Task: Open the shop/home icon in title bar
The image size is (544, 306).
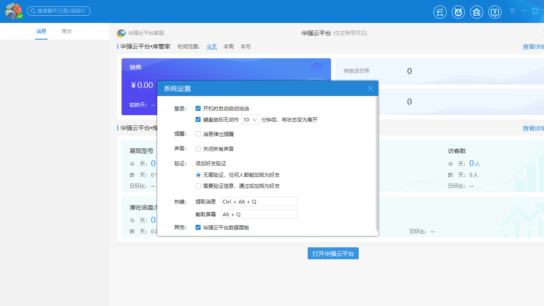Action: 476,12
